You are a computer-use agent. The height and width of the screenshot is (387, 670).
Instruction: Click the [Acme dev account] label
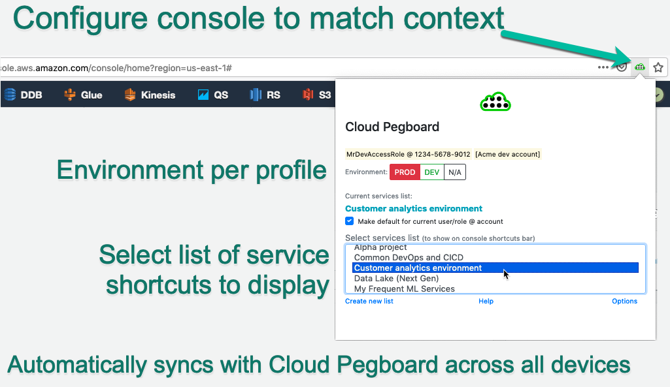(508, 154)
